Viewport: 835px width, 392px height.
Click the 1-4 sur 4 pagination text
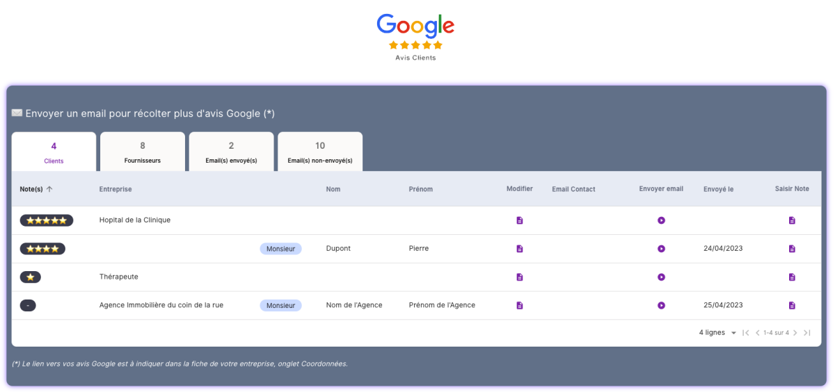click(x=777, y=333)
